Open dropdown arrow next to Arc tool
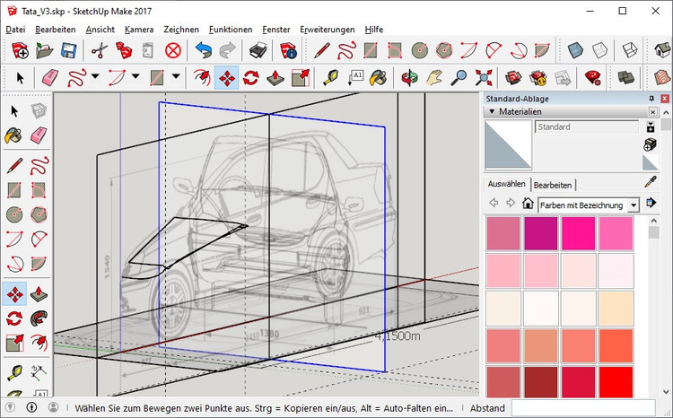 tap(135, 76)
